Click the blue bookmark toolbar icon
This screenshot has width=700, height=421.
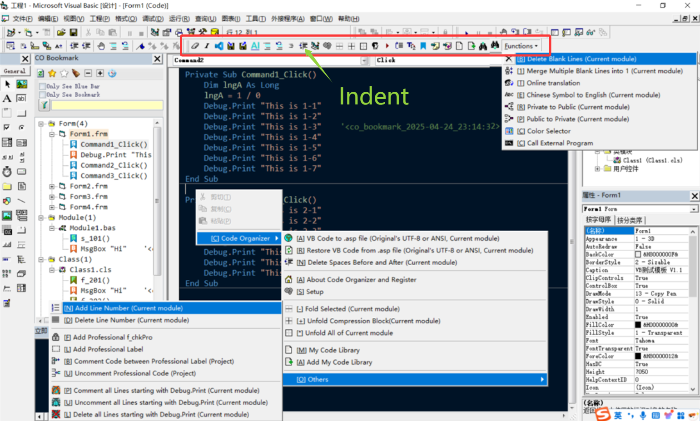(423, 46)
